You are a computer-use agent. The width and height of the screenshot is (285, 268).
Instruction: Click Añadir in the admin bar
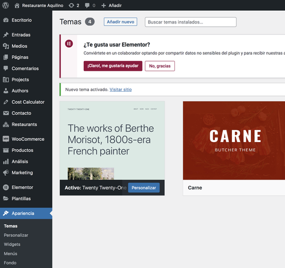coord(115,6)
